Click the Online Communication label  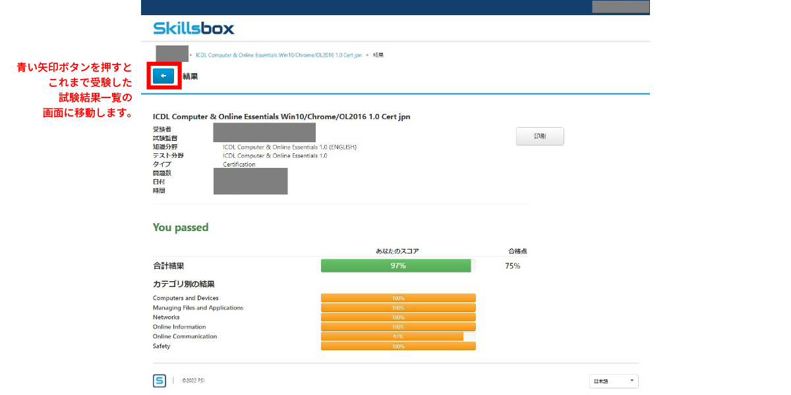point(185,336)
